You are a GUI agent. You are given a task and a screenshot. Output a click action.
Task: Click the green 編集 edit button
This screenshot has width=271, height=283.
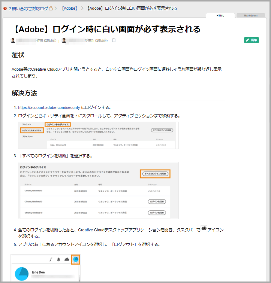(x=251, y=40)
